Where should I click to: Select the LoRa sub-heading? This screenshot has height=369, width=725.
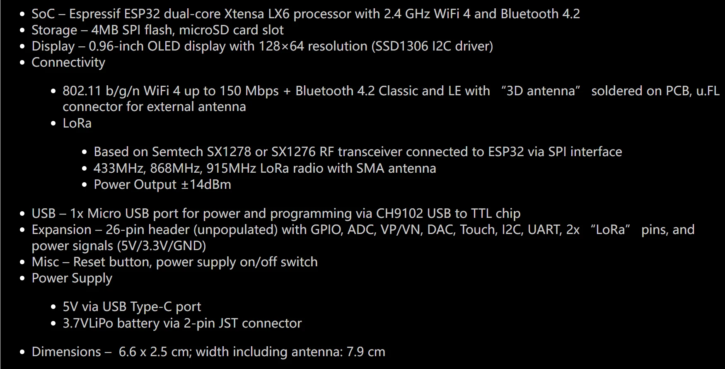(x=77, y=123)
